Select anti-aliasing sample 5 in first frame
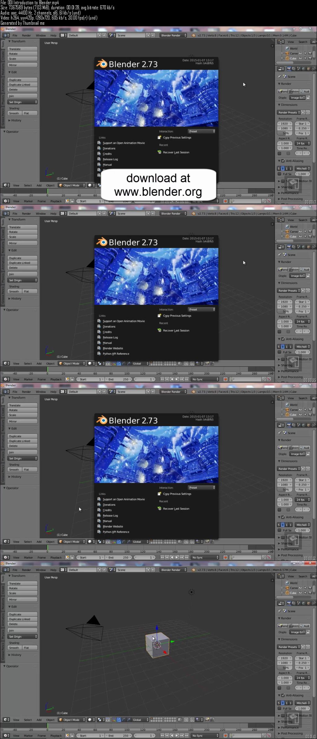 point(279,169)
